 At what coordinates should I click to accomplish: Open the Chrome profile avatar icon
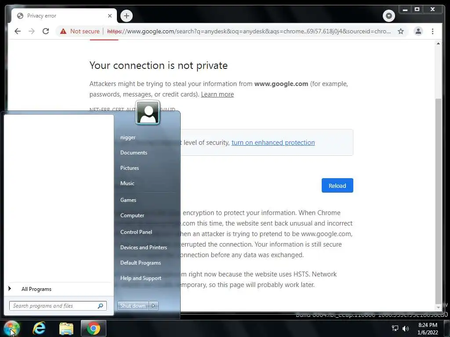point(418,31)
